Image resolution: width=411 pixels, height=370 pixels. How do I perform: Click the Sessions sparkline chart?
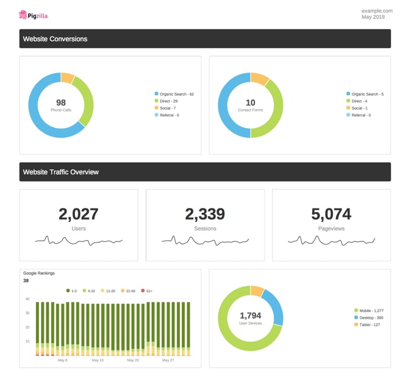coord(205,241)
